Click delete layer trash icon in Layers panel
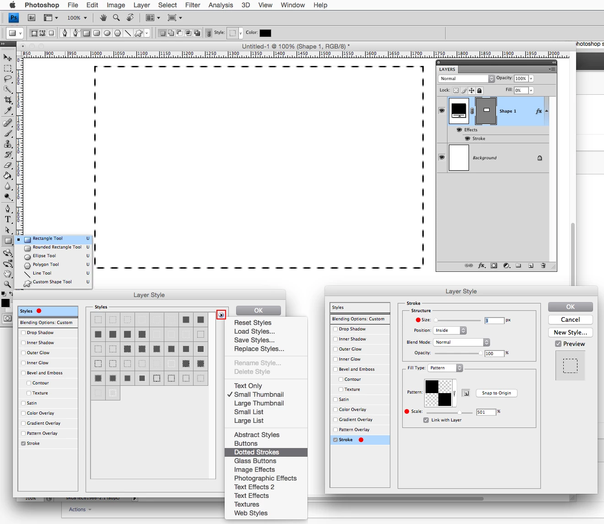Viewport: 604px width, 524px height. (543, 265)
